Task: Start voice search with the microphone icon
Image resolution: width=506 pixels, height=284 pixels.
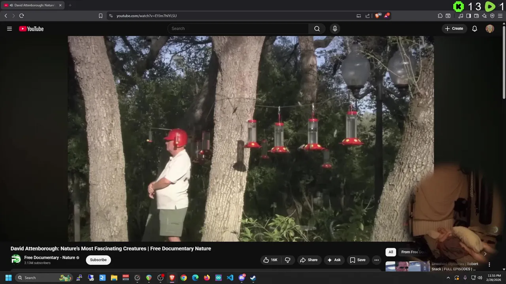Action: [x=335, y=28]
